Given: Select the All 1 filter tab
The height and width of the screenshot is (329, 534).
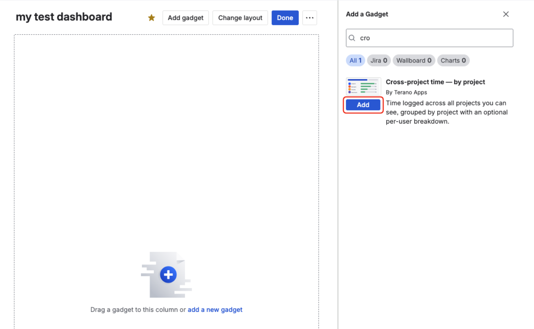Looking at the screenshot, I should pyautogui.click(x=355, y=60).
